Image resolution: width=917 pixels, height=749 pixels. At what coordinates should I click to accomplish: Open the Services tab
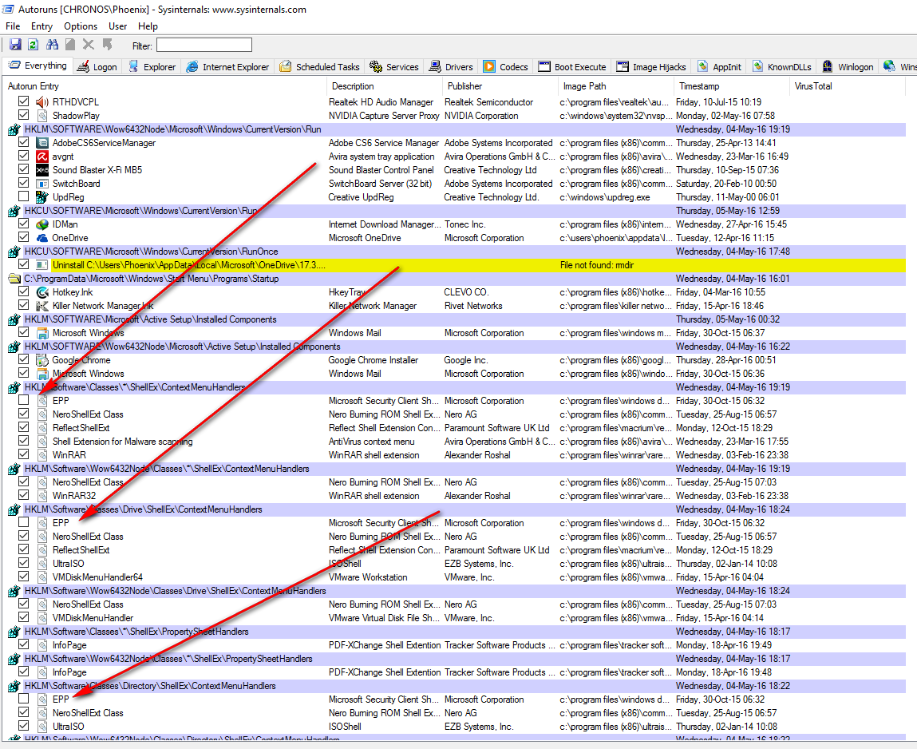395,67
